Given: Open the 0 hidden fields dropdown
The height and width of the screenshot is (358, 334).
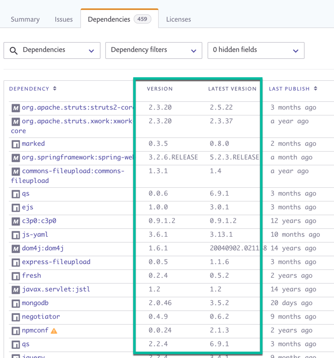Looking at the screenshot, I should (256, 50).
